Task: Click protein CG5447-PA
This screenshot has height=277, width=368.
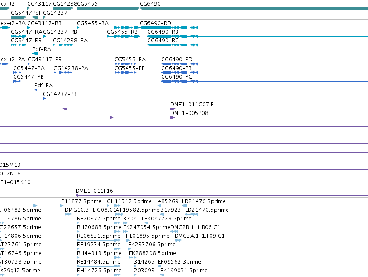Action: (29, 68)
